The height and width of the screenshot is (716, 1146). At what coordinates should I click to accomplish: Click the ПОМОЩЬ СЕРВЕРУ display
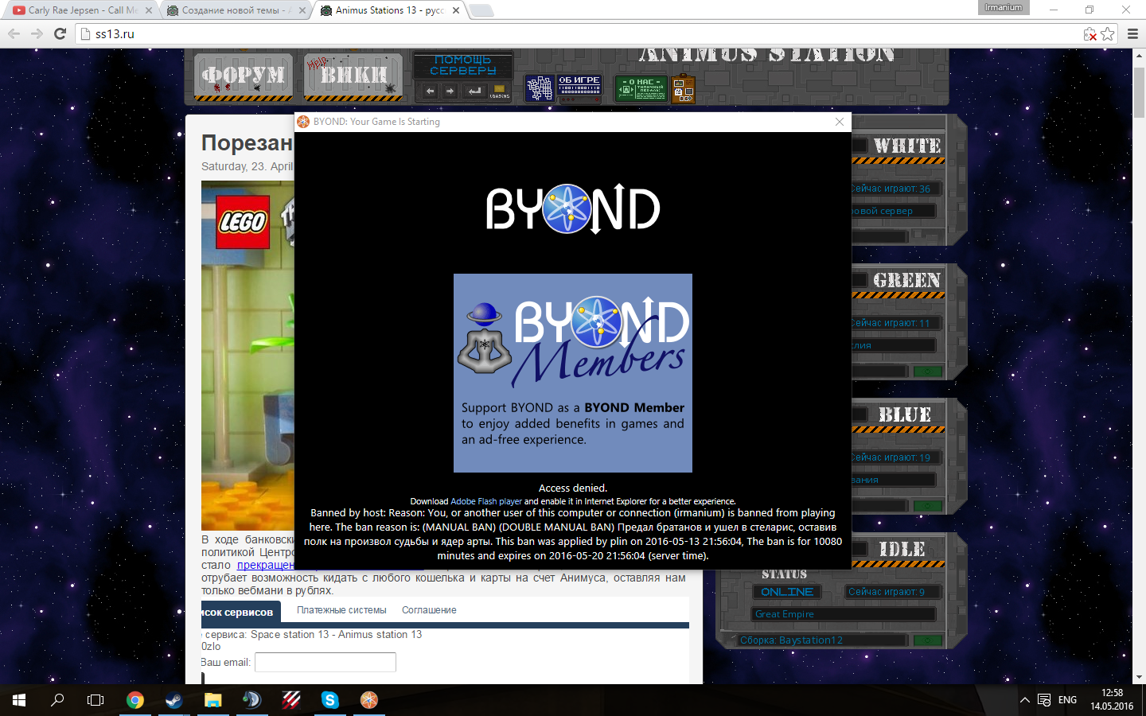pyautogui.click(x=462, y=65)
